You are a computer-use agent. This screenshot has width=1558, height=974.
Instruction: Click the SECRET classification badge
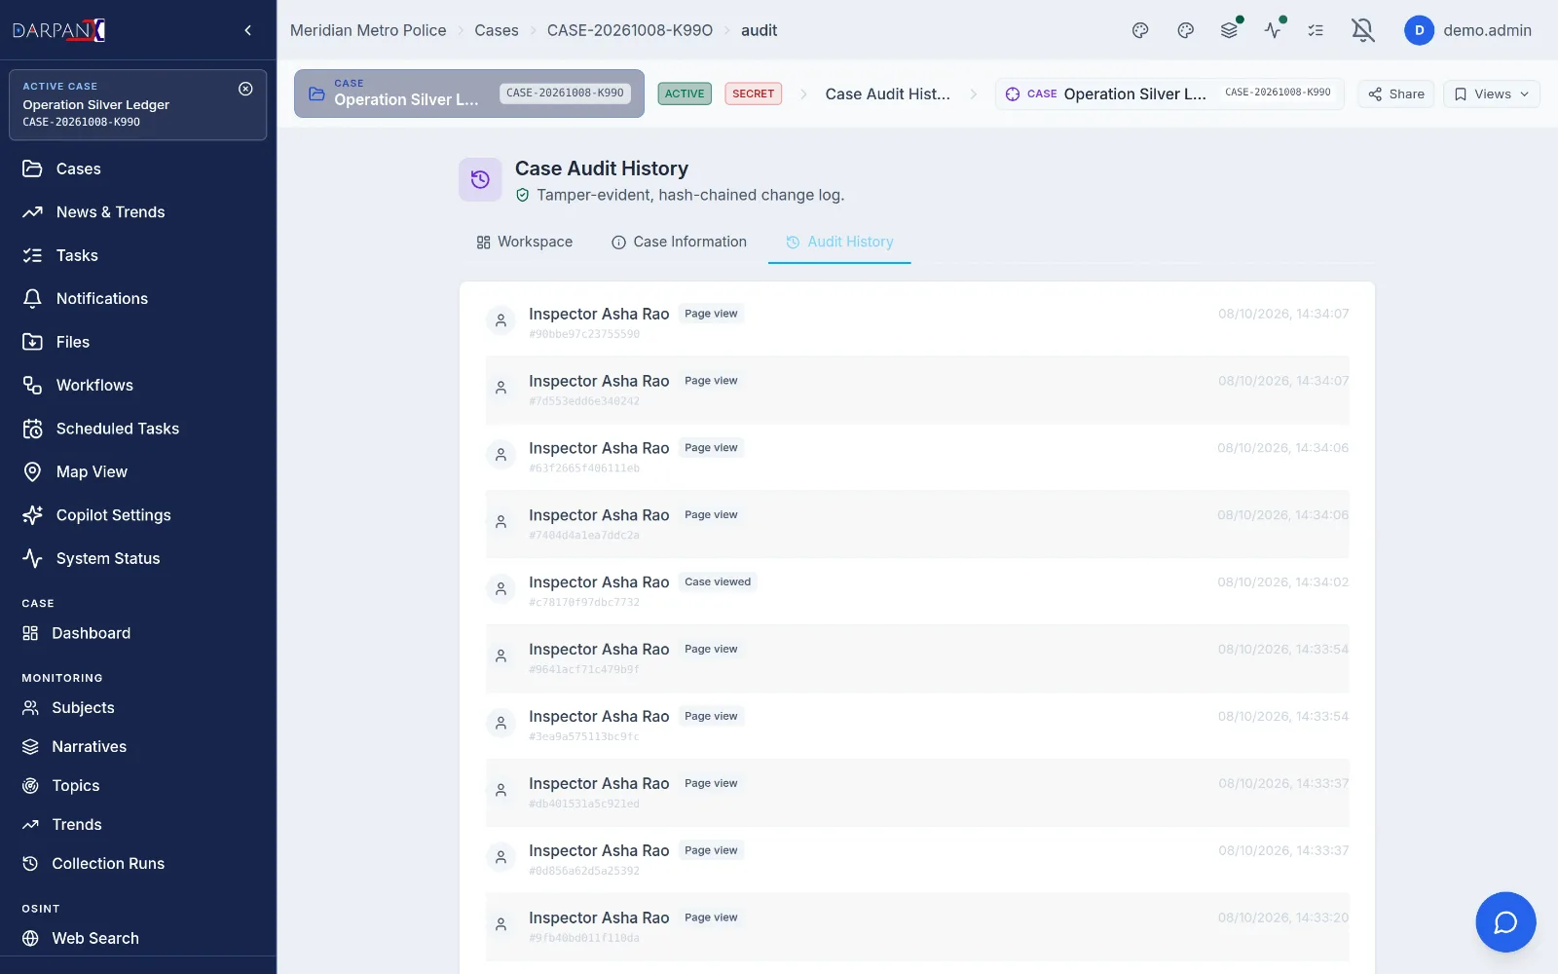[753, 94]
